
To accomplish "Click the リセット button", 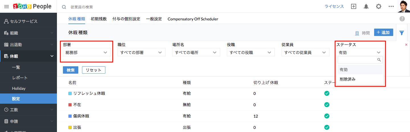I will 94,70.
